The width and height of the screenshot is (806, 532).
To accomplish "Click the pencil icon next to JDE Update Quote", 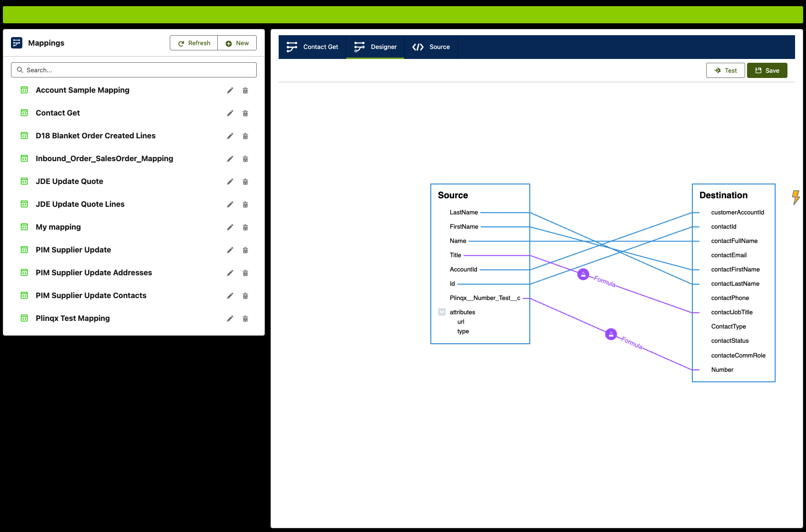I will pos(230,182).
